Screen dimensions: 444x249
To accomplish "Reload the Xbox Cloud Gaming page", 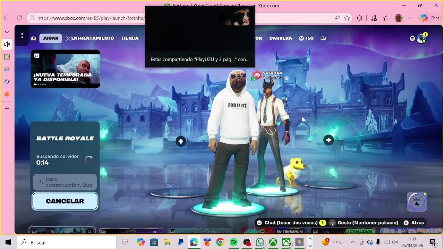I will coord(19,18).
